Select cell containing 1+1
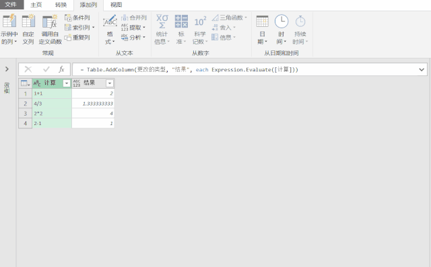The height and width of the screenshot is (267, 431). point(52,93)
